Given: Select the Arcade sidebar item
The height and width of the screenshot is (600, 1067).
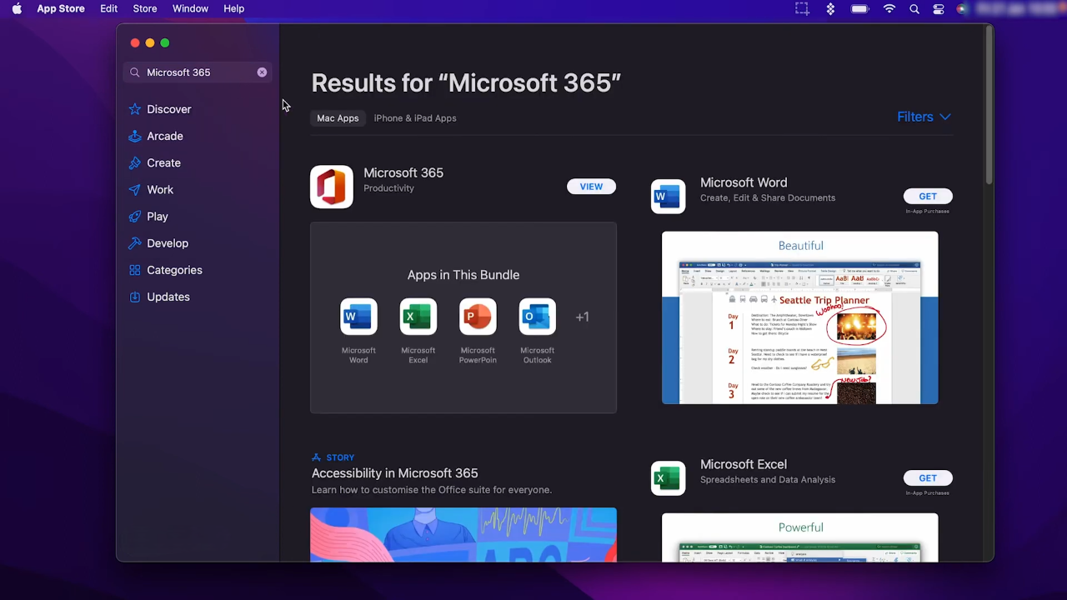Looking at the screenshot, I should (164, 136).
